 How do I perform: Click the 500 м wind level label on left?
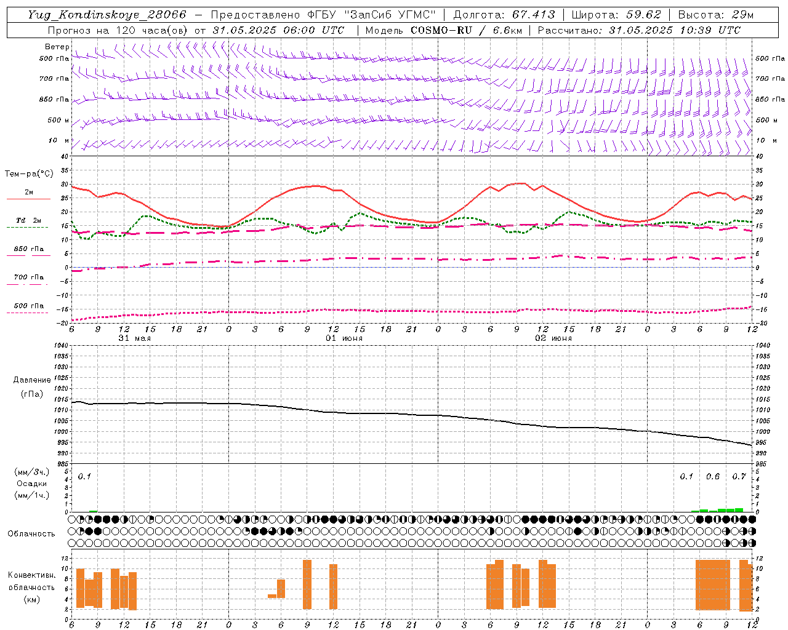click(58, 120)
